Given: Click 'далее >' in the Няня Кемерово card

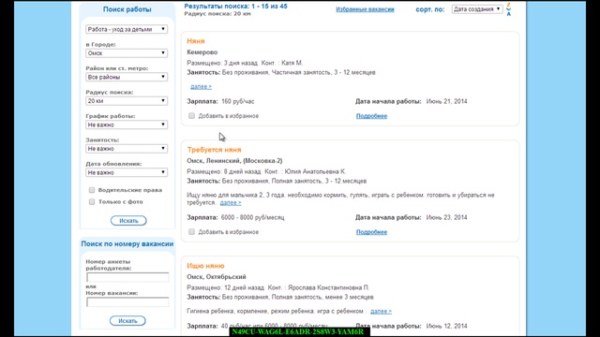Looking at the screenshot, I should [x=201, y=87].
